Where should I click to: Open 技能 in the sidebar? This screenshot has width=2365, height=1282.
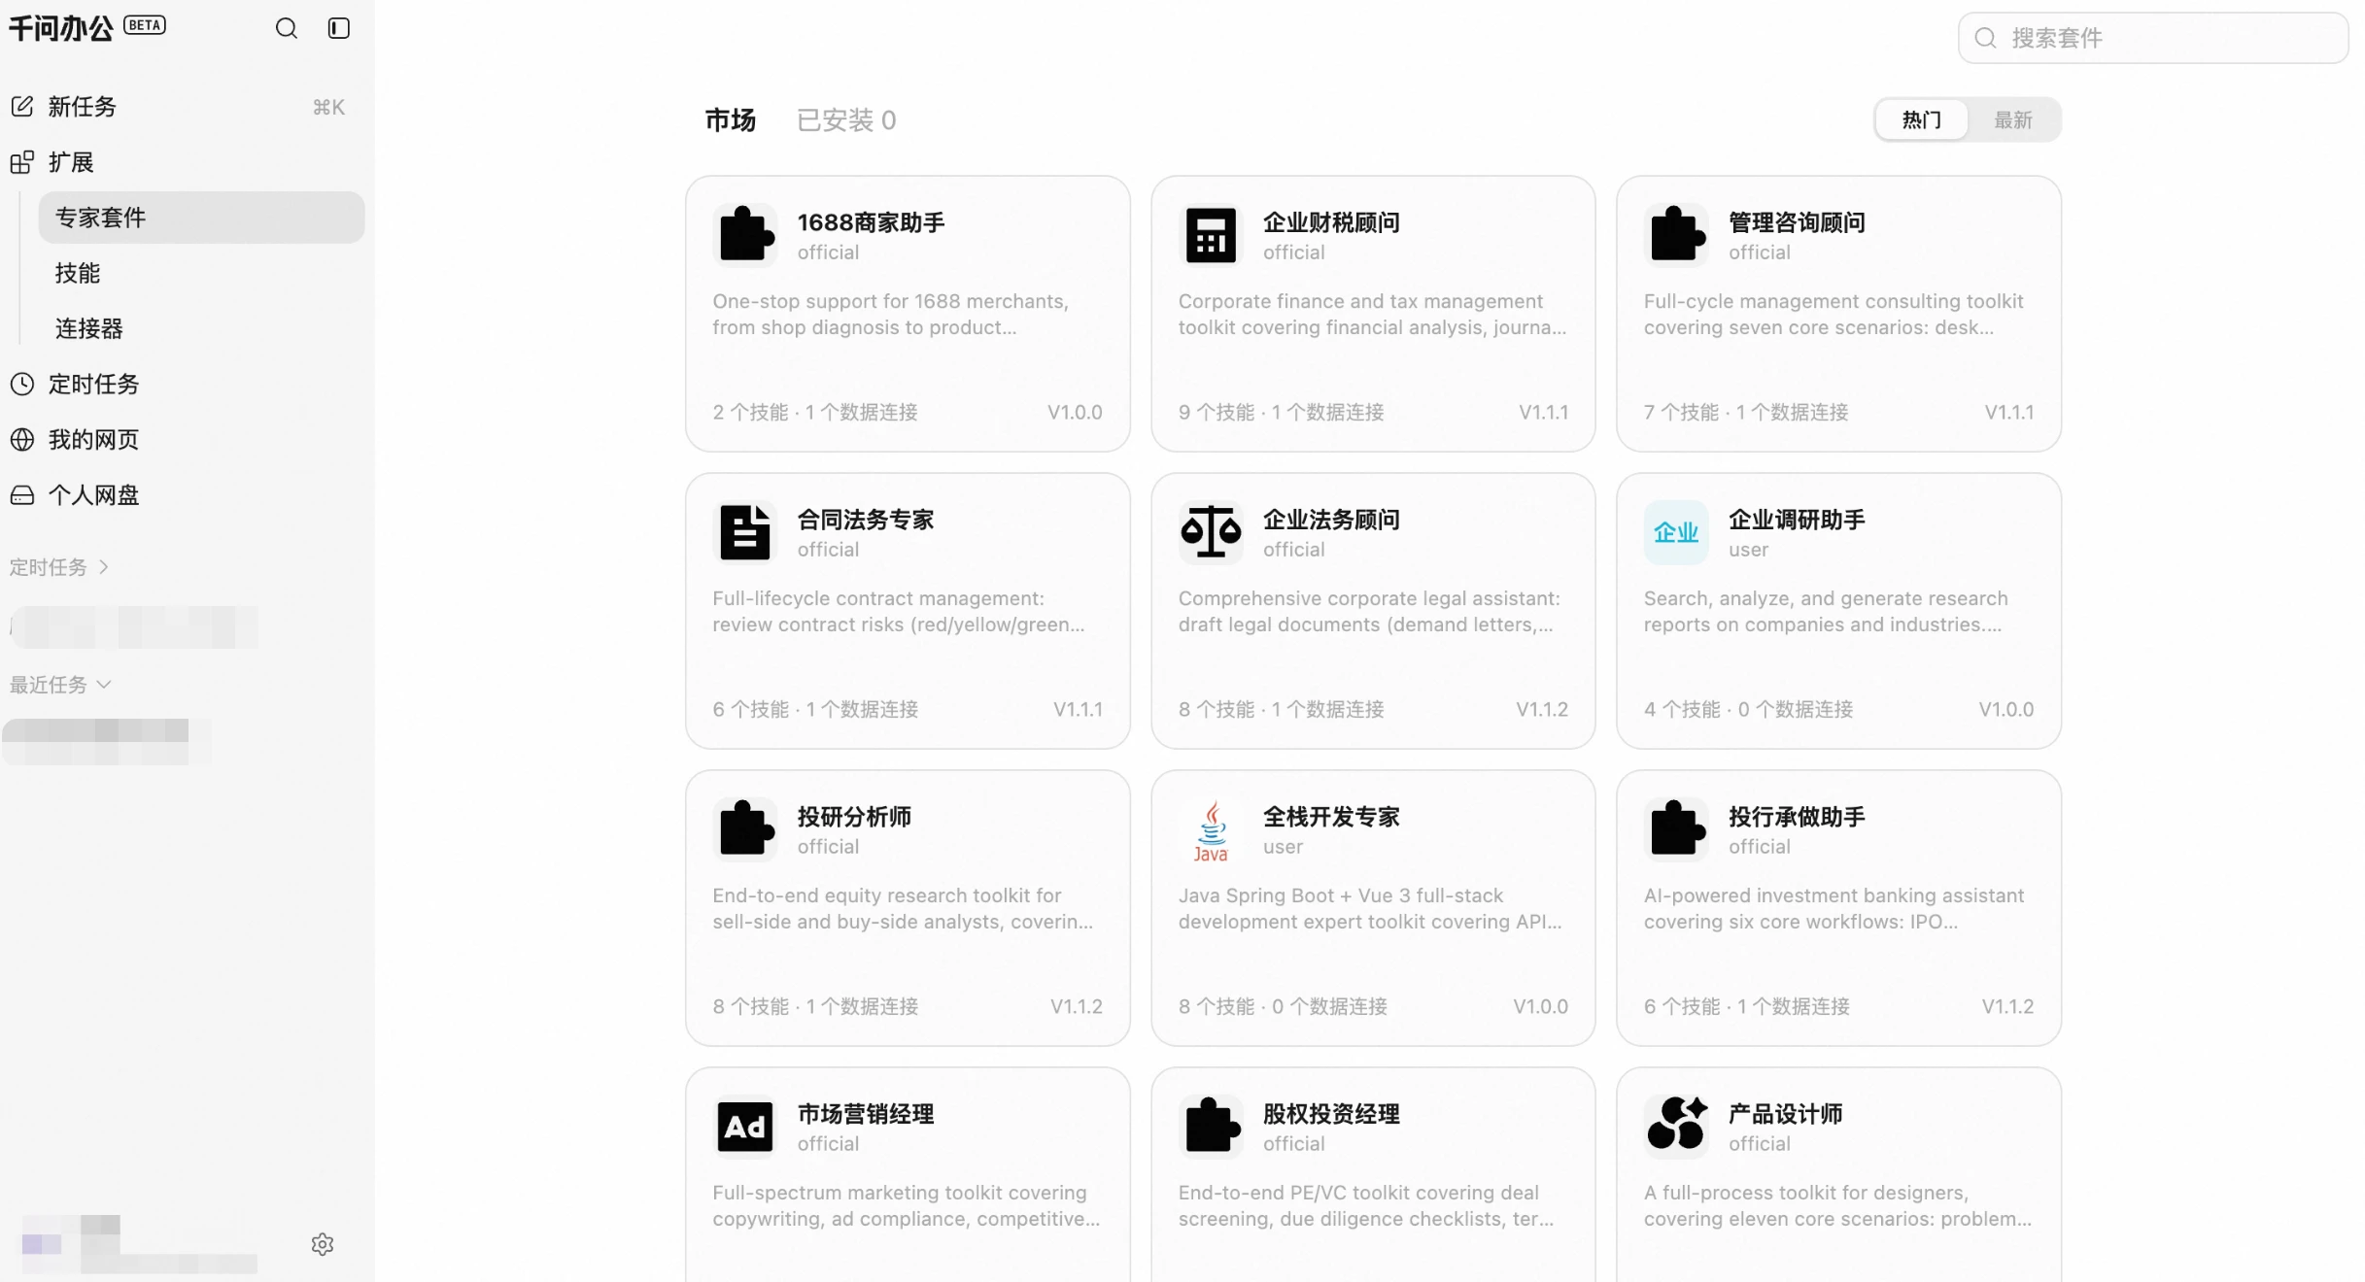point(78,273)
